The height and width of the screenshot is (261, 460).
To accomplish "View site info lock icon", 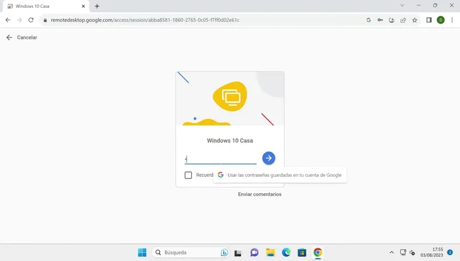I will pos(45,20).
